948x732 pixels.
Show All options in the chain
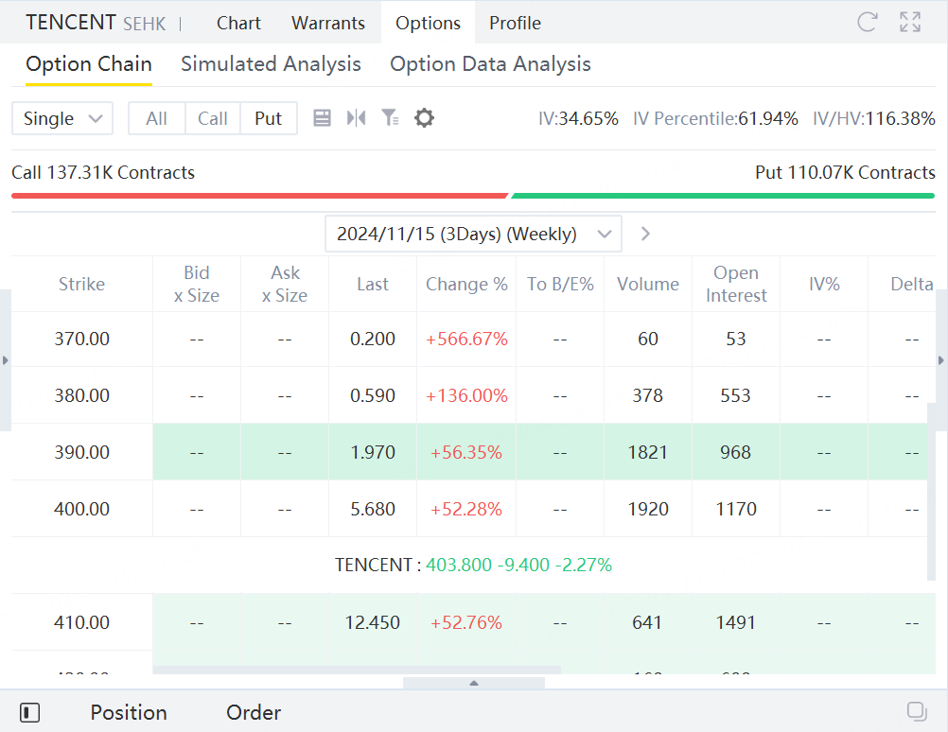pyautogui.click(x=157, y=118)
